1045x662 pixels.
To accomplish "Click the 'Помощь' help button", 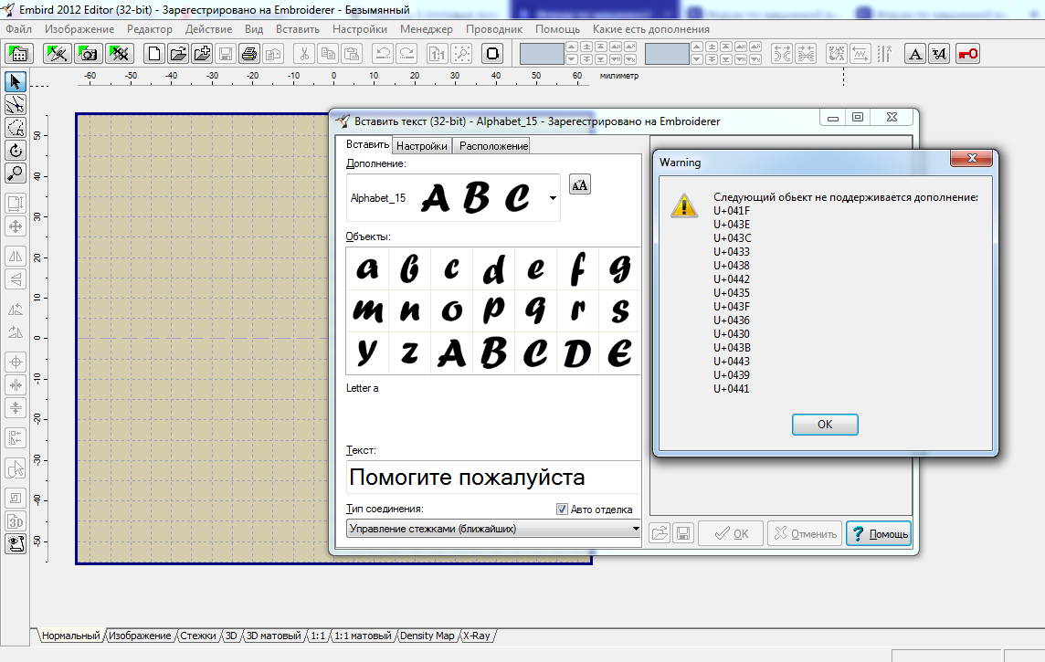I will pos(878,534).
